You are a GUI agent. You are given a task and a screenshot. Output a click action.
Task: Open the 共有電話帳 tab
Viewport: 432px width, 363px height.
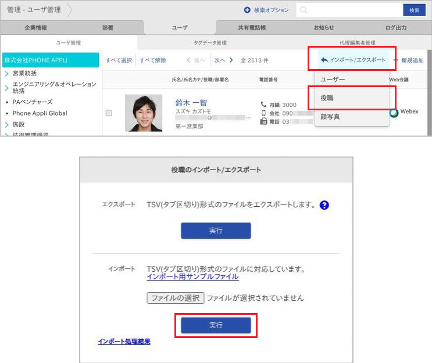(x=252, y=27)
